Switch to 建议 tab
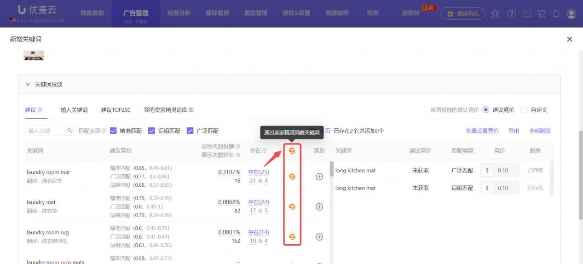 (x=30, y=110)
